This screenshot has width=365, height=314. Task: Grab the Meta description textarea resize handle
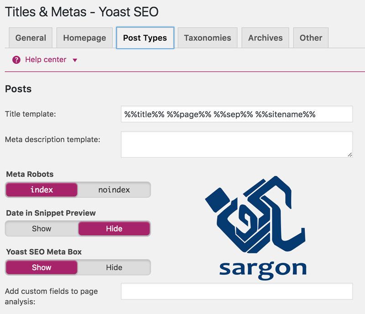349,154
